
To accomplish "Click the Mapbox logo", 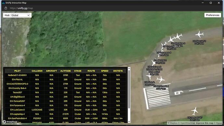I will [x=10, y=122].
